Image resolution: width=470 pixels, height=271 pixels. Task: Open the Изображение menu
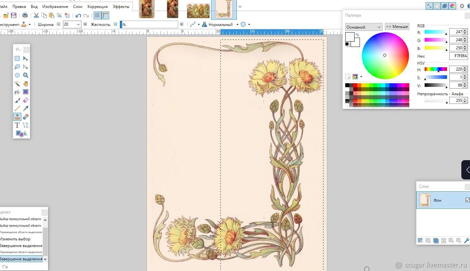[x=55, y=6]
